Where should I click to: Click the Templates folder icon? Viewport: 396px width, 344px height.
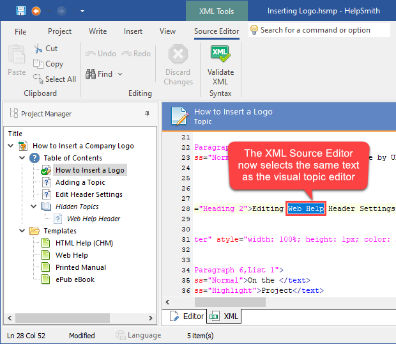(34, 231)
